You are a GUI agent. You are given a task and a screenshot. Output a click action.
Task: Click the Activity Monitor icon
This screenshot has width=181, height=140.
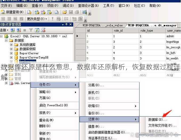pyautogui.click(x=84, y=12)
